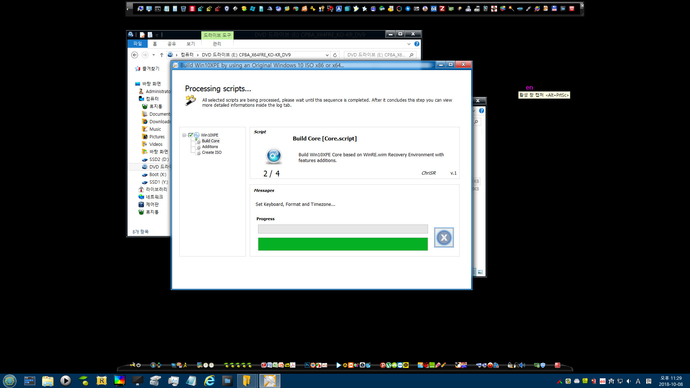Screen dimensions: 690x388
Task: Open the PDF reader icon in bottom dock
Action: (x=293, y=365)
